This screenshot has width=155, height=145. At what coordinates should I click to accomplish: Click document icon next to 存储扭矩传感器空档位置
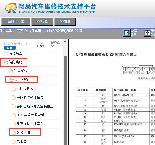tap(14, 106)
